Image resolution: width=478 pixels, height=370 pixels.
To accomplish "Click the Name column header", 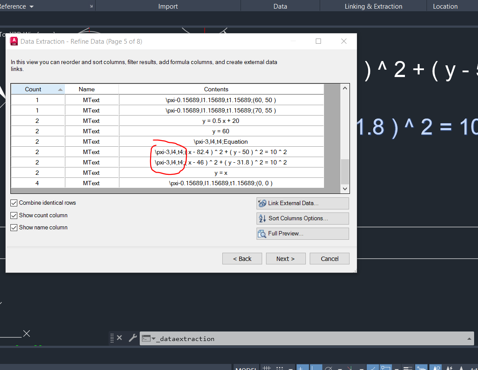I will [x=91, y=90].
